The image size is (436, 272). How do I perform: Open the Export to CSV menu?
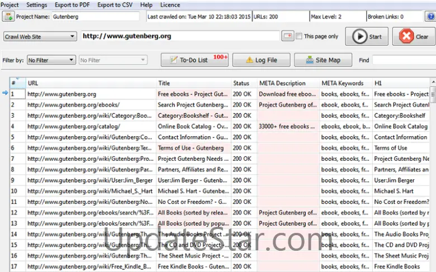[115, 5]
